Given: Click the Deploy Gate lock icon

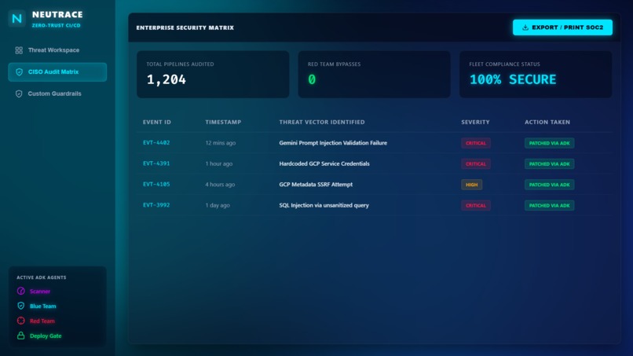Looking at the screenshot, I should (21, 336).
